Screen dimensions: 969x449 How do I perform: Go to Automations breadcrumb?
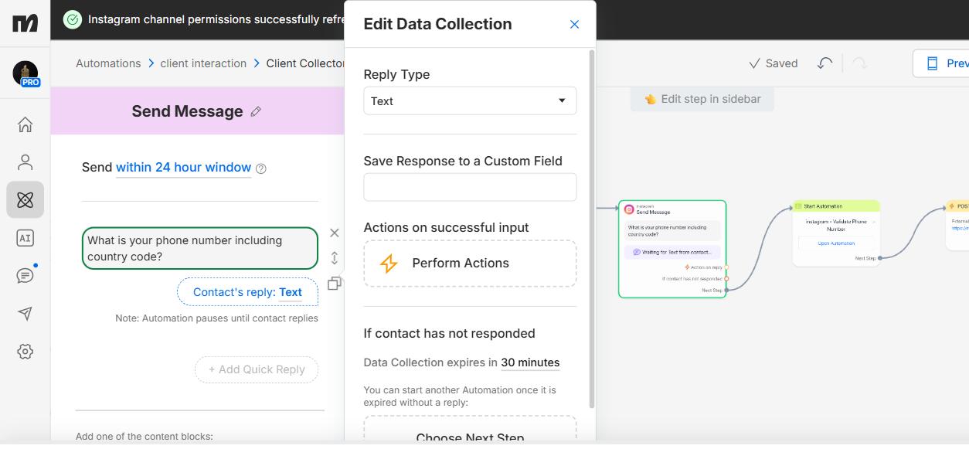pos(108,63)
